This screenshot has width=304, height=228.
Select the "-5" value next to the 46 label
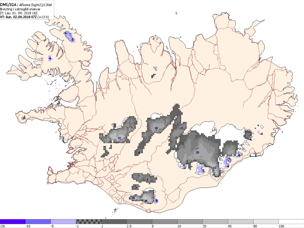coord(156,201)
